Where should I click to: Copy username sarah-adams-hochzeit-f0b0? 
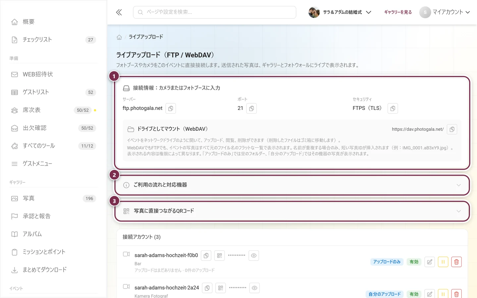click(206, 256)
